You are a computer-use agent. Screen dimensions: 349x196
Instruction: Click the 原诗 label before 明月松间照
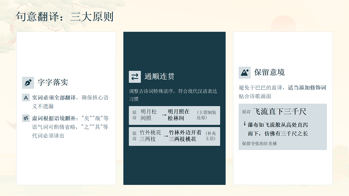[x=134, y=115]
